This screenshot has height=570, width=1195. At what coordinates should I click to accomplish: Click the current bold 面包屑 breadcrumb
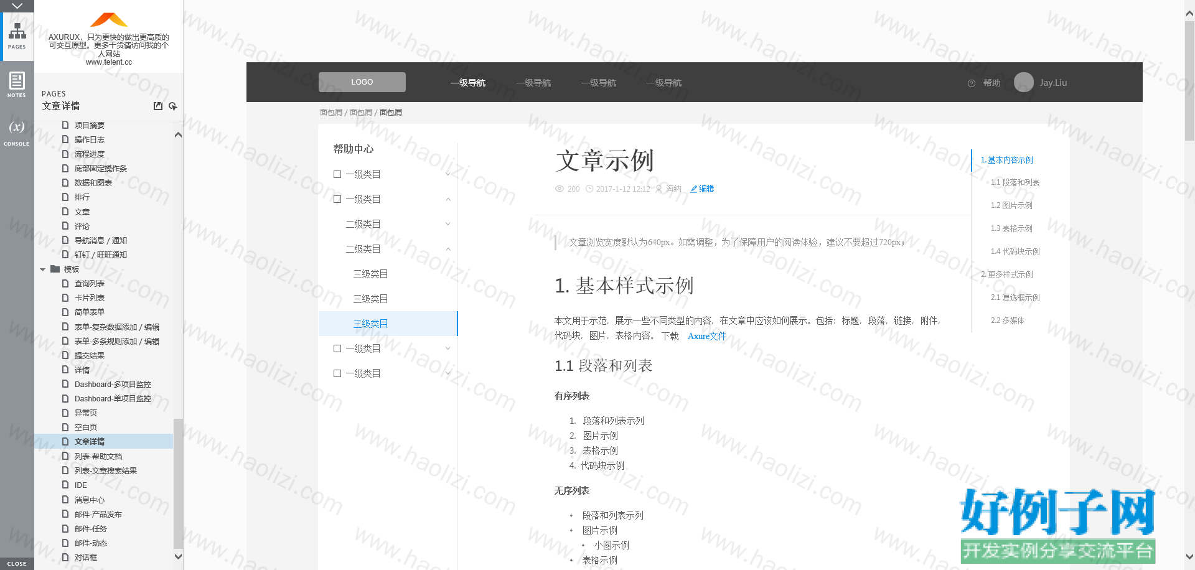pos(391,113)
